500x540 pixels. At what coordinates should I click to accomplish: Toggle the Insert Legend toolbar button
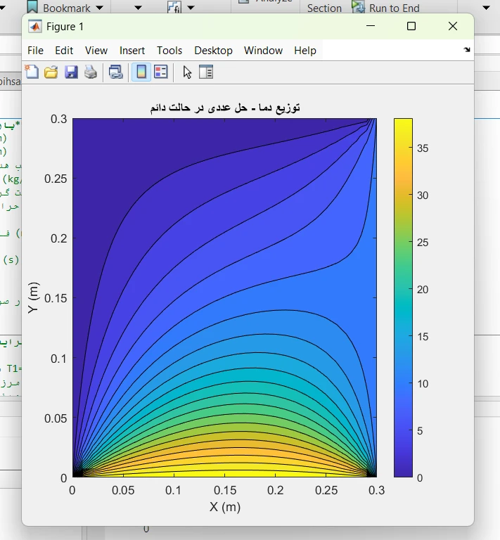coord(161,72)
